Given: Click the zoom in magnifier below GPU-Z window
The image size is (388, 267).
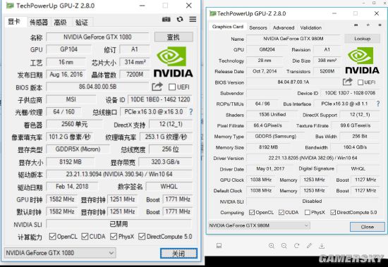Looking at the screenshot, I should [x=272, y=245].
